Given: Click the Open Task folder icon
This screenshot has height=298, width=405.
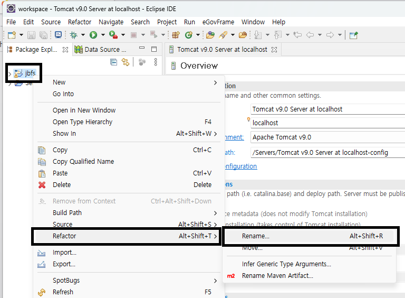Looking at the screenshot, I should (243, 35).
